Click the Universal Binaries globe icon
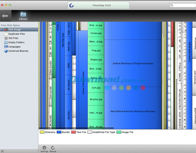 (x=6, y=51)
